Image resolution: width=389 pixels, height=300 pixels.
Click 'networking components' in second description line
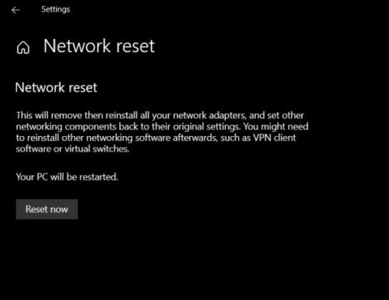tap(66, 127)
